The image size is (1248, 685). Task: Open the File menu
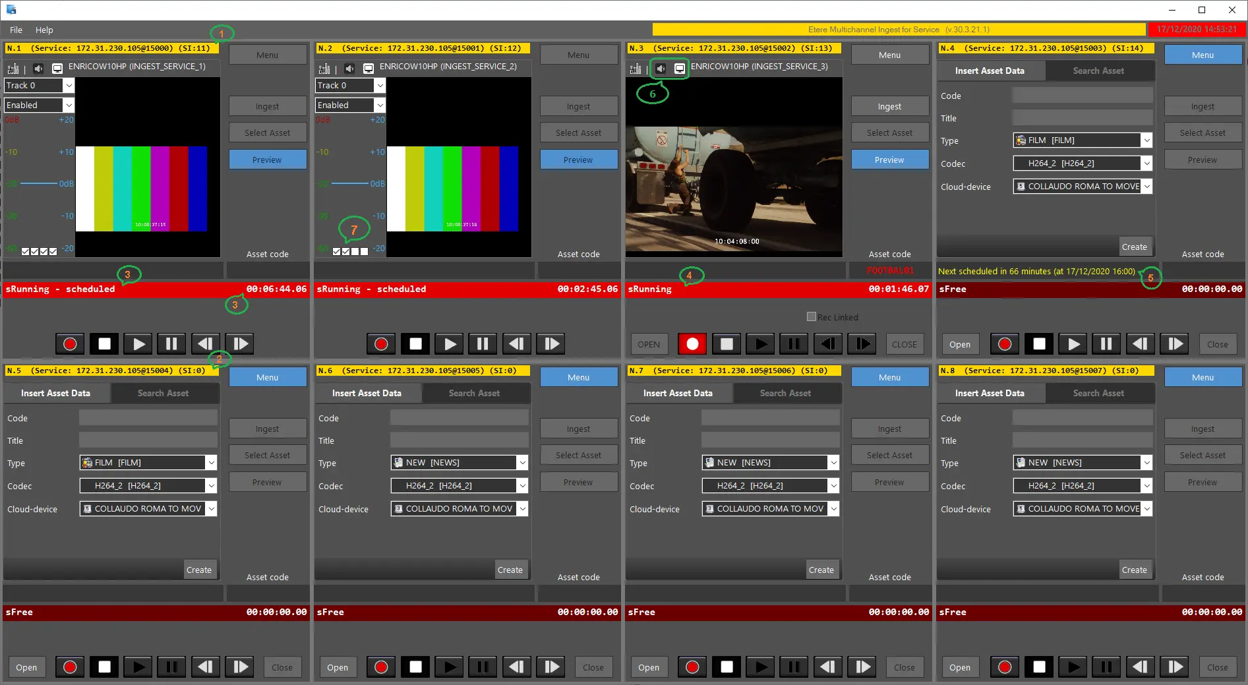pos(16,30)
